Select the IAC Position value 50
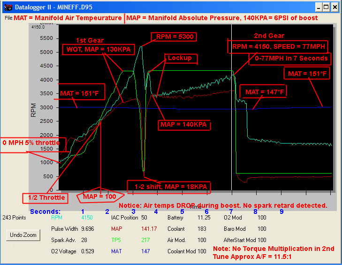The width and height of the screenshot is (342, 265). pyautogui.click(x=144, y=218)
